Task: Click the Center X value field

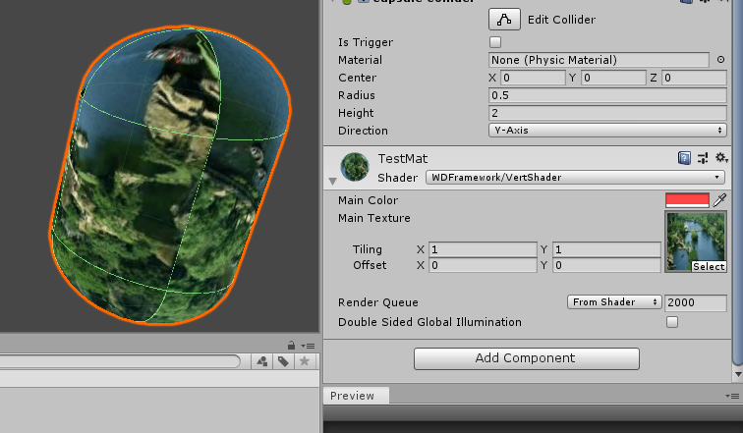Action: [533, 78]
